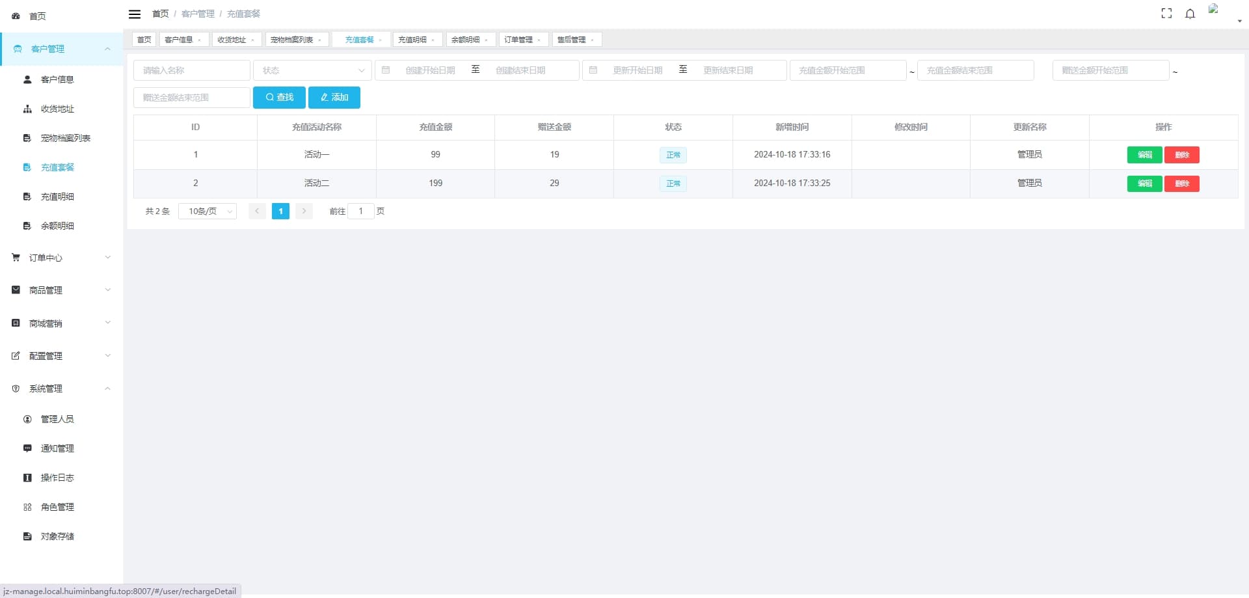1249x598 pixels.
Task: Click the calendar icon of the 创建 date range
Action: [x=386, y=70]
